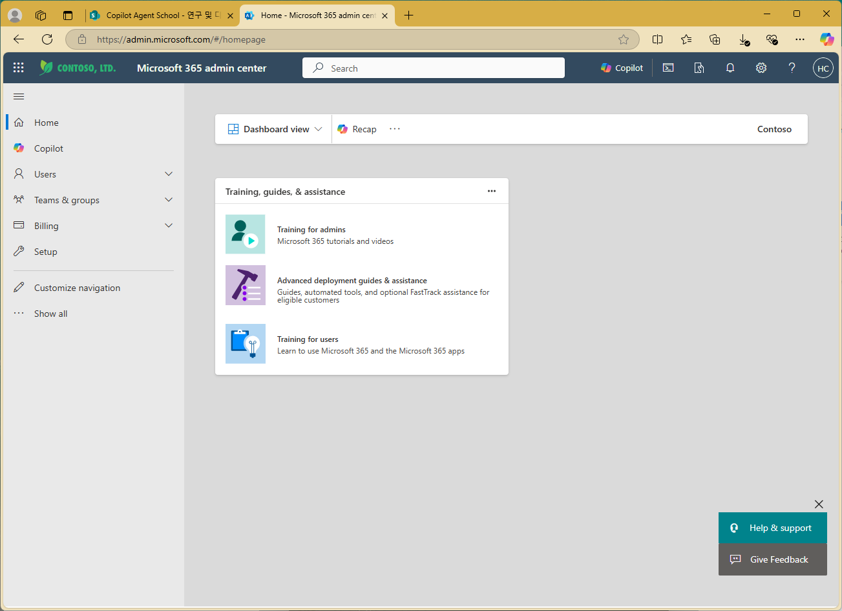Image resolution: width=842 pixels, height=611 pixels.
Task: Click the Advanced deployment guides hammer thumbnail
Action: pyautogui.click(x=246, y=285)
